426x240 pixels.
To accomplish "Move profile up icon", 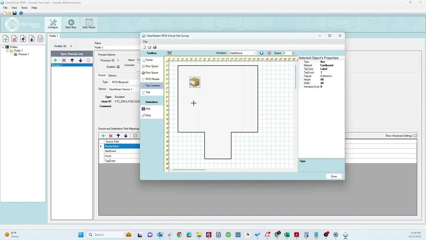I will pyautogui.click(x=23, y=39).
